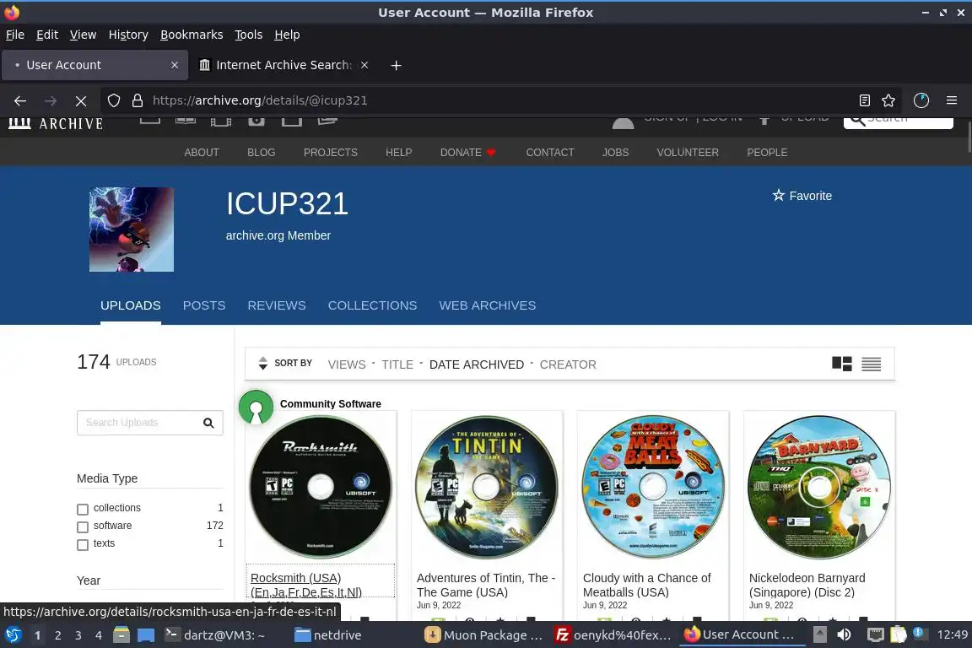This screenshot has height=648, width=972.
Task: Open Firefox hamburger application menu
Action: pyautogui.click(x=952, y=100)
